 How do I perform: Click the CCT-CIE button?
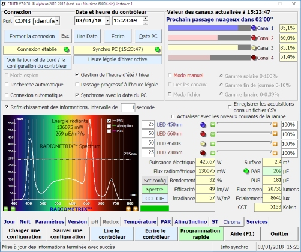(x=155, y=199)
